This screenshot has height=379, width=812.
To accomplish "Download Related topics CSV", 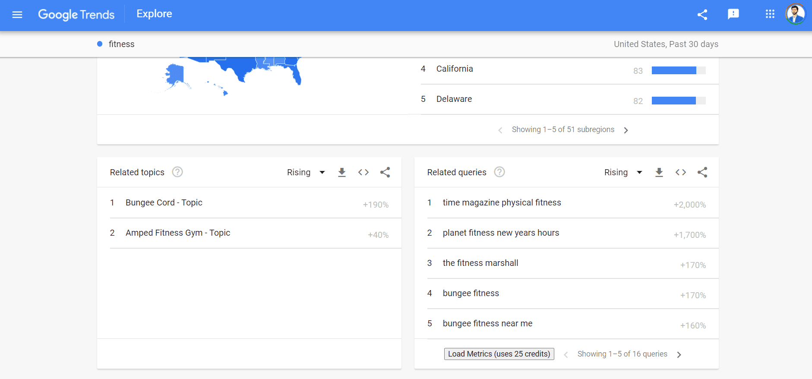I will click(x=342, y=172).
